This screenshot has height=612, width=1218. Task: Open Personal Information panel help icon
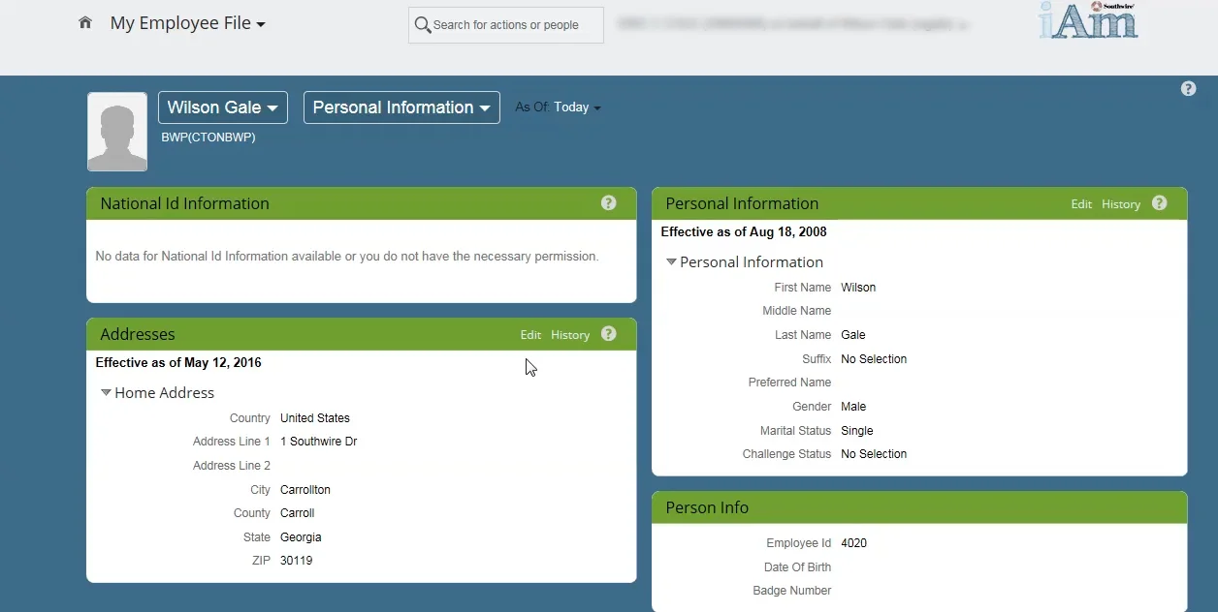click(1159, 203)
